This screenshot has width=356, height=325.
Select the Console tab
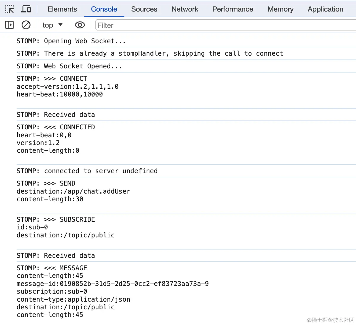pyautogui.click(x=104, y=9)
